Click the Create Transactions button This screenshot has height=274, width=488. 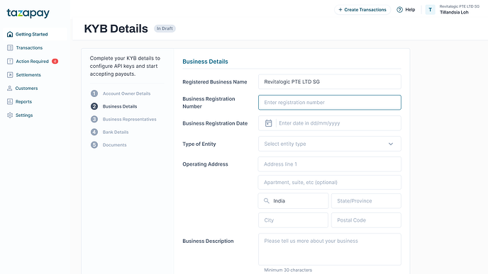tap(362, 10)
